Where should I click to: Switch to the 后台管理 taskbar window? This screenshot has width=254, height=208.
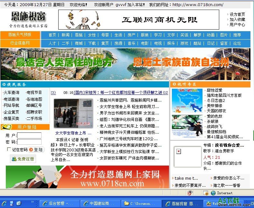coord(60,203)
